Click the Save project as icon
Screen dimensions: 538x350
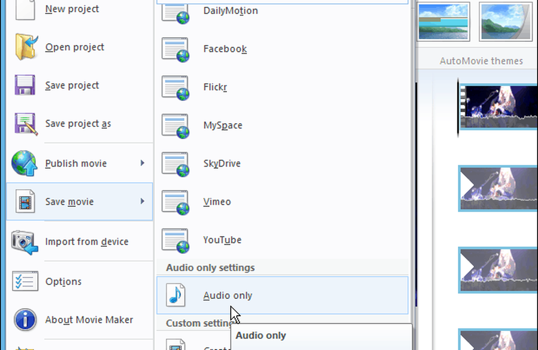tap(25, 124)
